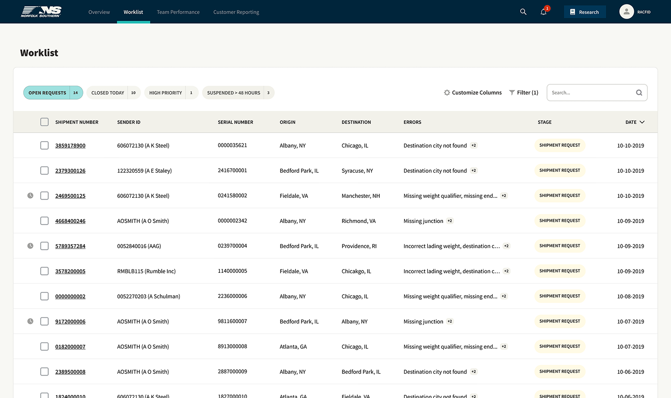Open shipment link 0182000007
The width and height of the screenshot is (671, 398).
coord(70,347)
